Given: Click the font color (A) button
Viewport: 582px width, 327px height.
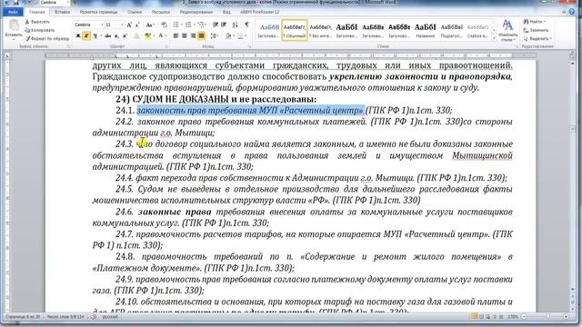Looking at the screenshot, I should 160,36.
